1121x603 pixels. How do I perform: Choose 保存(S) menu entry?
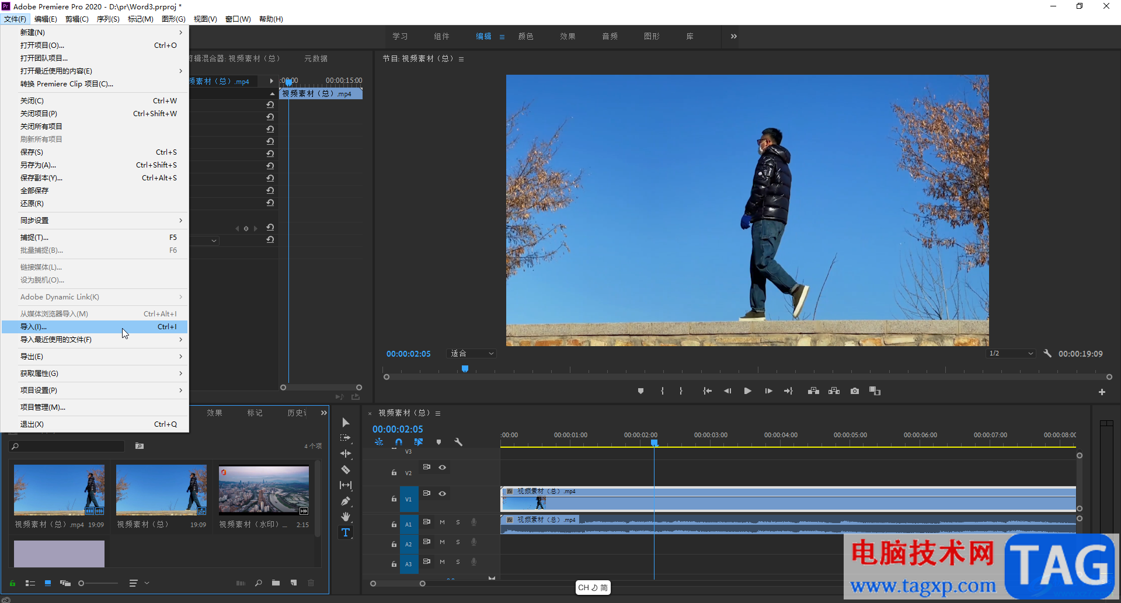[95, 152]
